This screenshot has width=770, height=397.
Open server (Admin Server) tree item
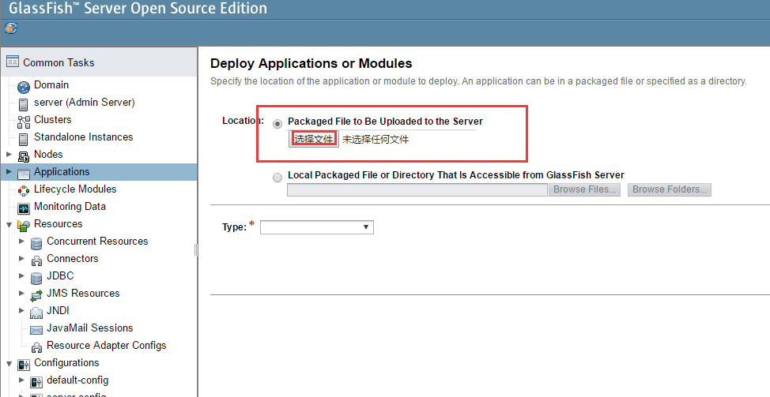tap(84, 102)
